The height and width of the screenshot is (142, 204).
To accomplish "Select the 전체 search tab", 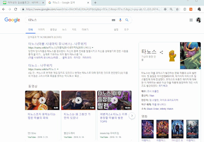I will pos(30,30).
